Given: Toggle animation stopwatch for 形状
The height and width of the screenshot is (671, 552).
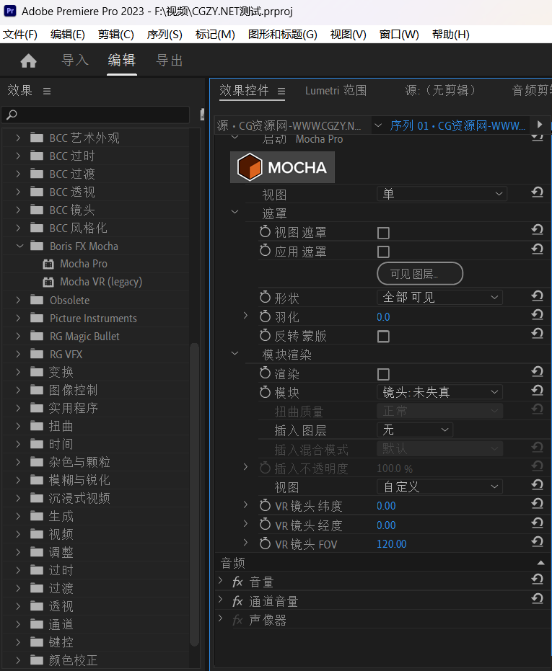Looking at the screenshot, I should (266, 296).
